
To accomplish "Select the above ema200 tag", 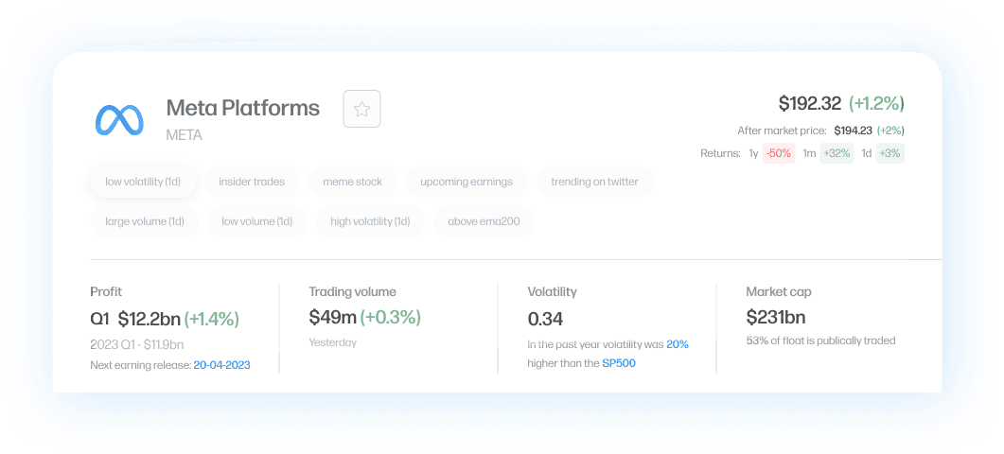I will pyautogui.click(x=484, y=221).
